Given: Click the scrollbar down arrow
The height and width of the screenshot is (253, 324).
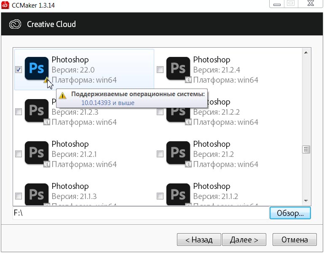Looking at the screenshot, I should coord(306,201).
